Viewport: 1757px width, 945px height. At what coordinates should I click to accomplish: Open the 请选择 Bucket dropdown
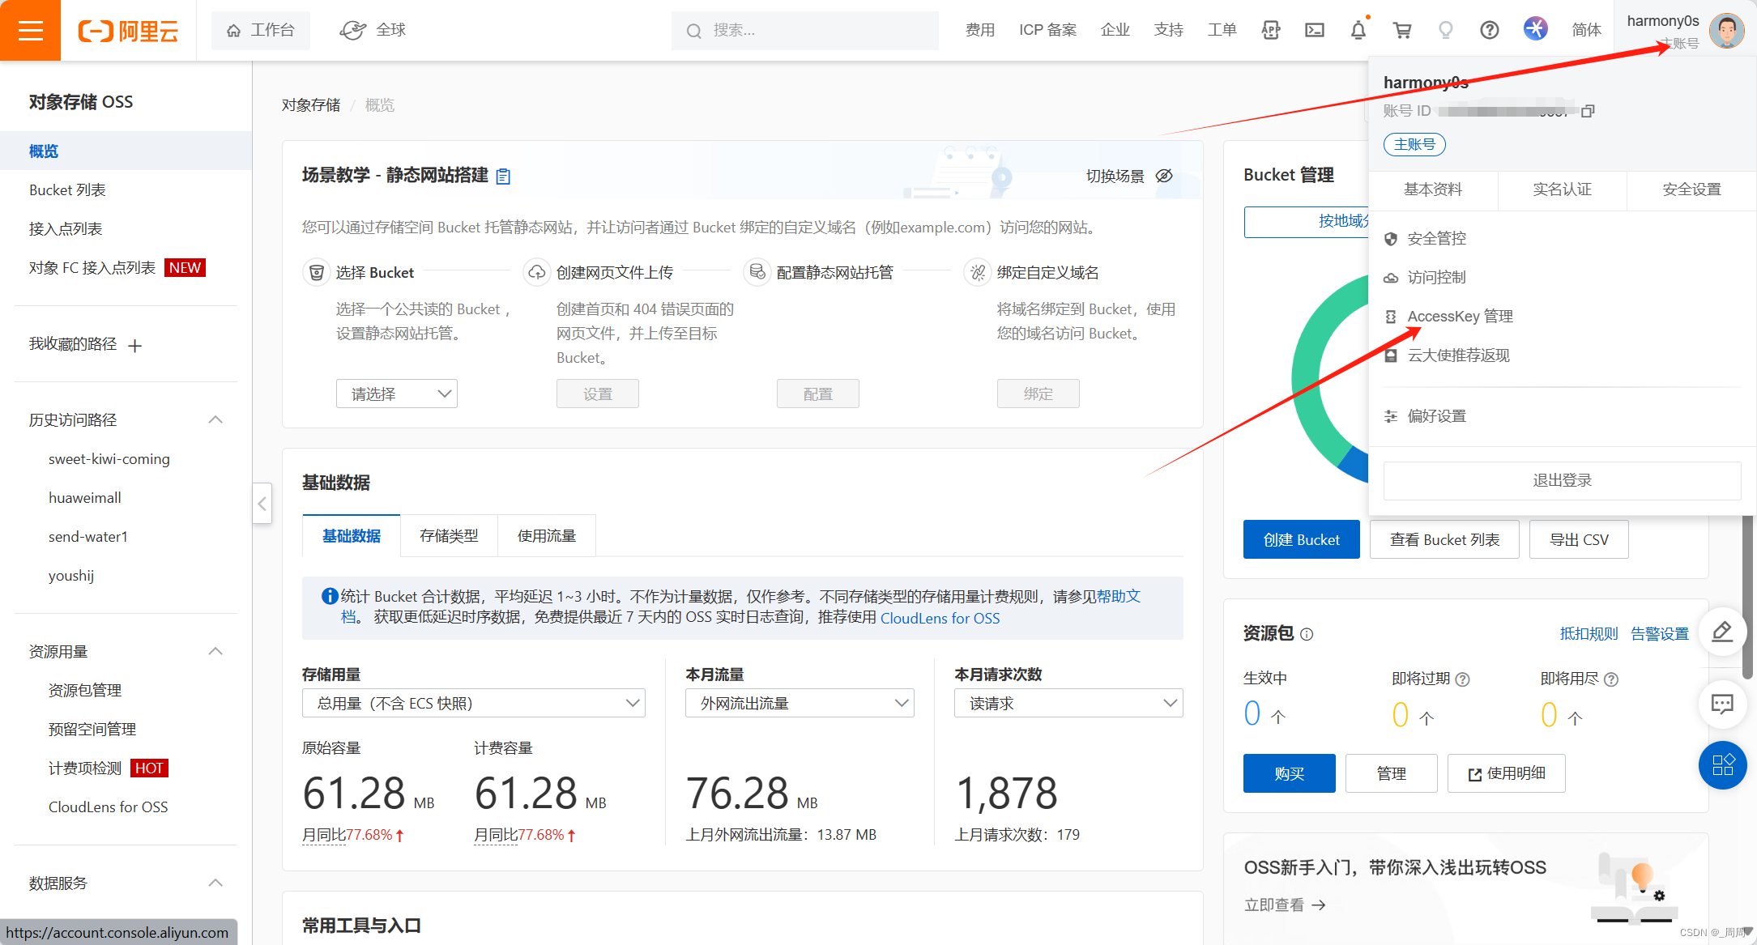pyautogui.click(x=396, y=394)
